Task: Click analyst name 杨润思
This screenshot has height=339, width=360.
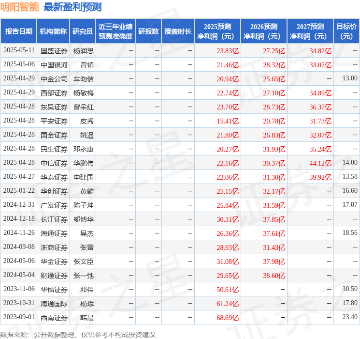Action: 83,51
